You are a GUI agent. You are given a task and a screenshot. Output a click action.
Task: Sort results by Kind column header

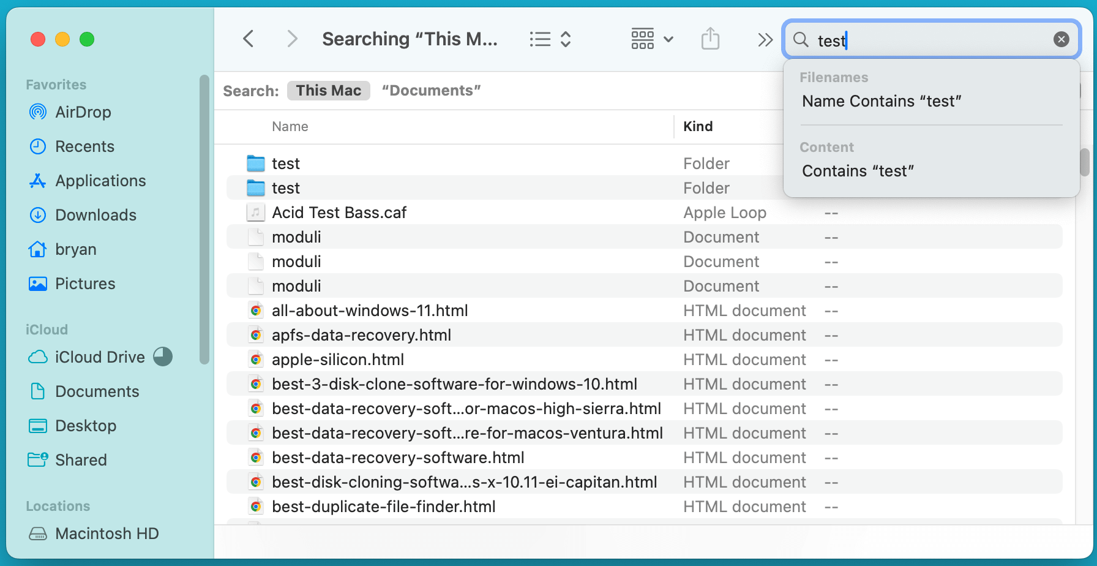click(698, 127)
